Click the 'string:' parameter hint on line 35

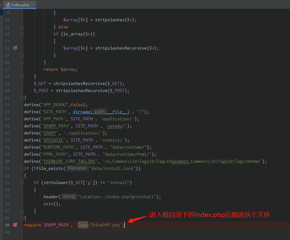tap(69, 196)
